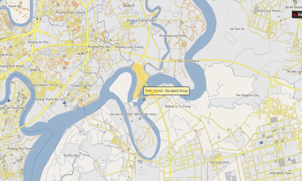
Task: Select the grey sphere marker below Đại Phước lotus
Action: click(141, 118)
